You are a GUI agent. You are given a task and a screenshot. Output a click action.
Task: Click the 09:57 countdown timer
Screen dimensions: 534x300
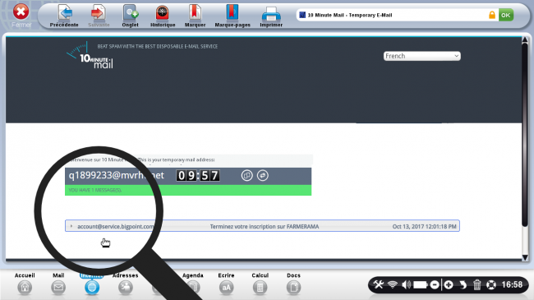[x=198, y=176]
